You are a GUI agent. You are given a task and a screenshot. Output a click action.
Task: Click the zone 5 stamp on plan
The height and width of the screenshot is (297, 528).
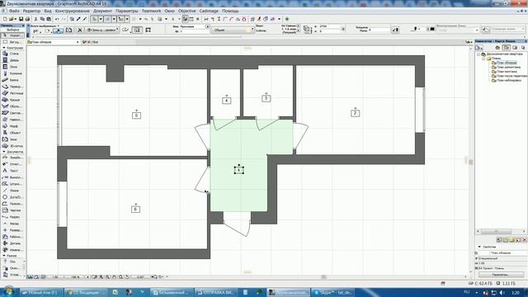coord(136,115)
